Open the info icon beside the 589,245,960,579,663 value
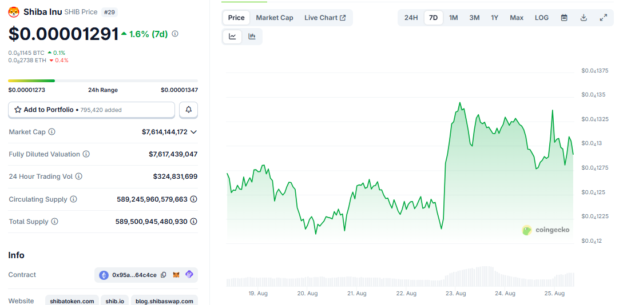Viewport: 619px width, 305px height. [193, 199]
